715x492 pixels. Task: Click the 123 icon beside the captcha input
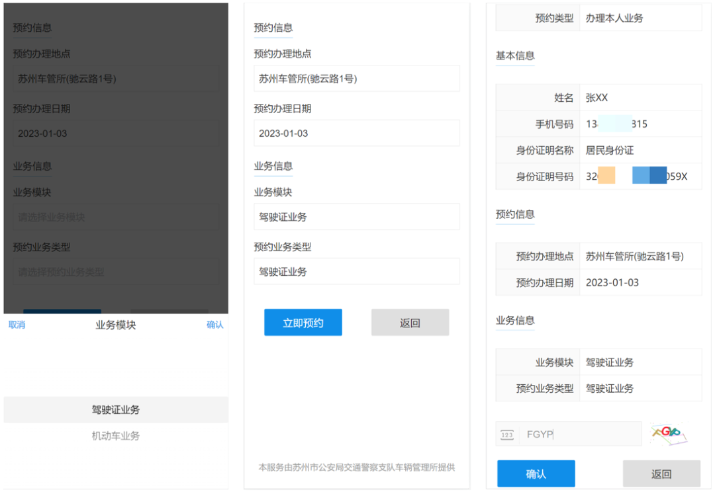pos(507,434)
